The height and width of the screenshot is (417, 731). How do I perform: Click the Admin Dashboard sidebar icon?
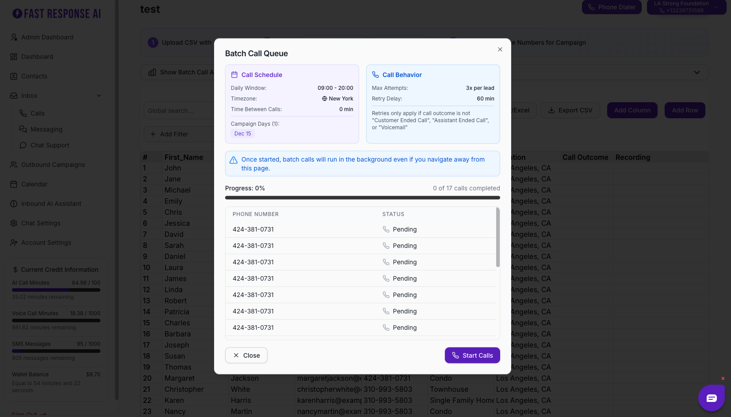pos(14,37)
